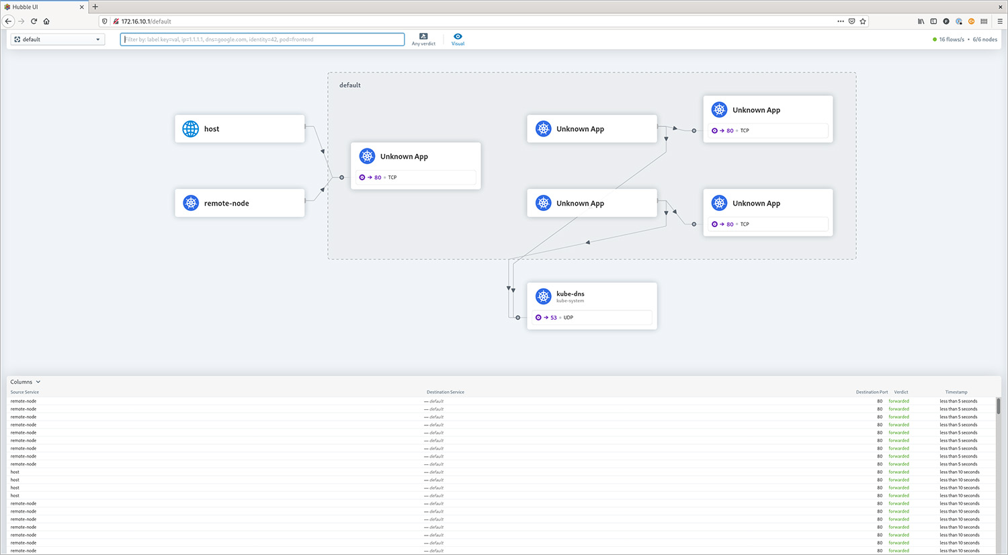The image size is (1008, 555).
Task: Click the kube-dns Kubernetes icon
Action: click(x=543, y=296)
